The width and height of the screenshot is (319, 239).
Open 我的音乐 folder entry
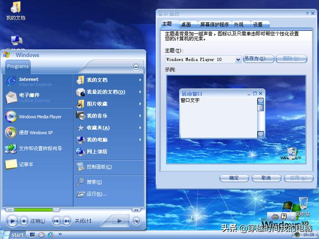coord(109,116)
